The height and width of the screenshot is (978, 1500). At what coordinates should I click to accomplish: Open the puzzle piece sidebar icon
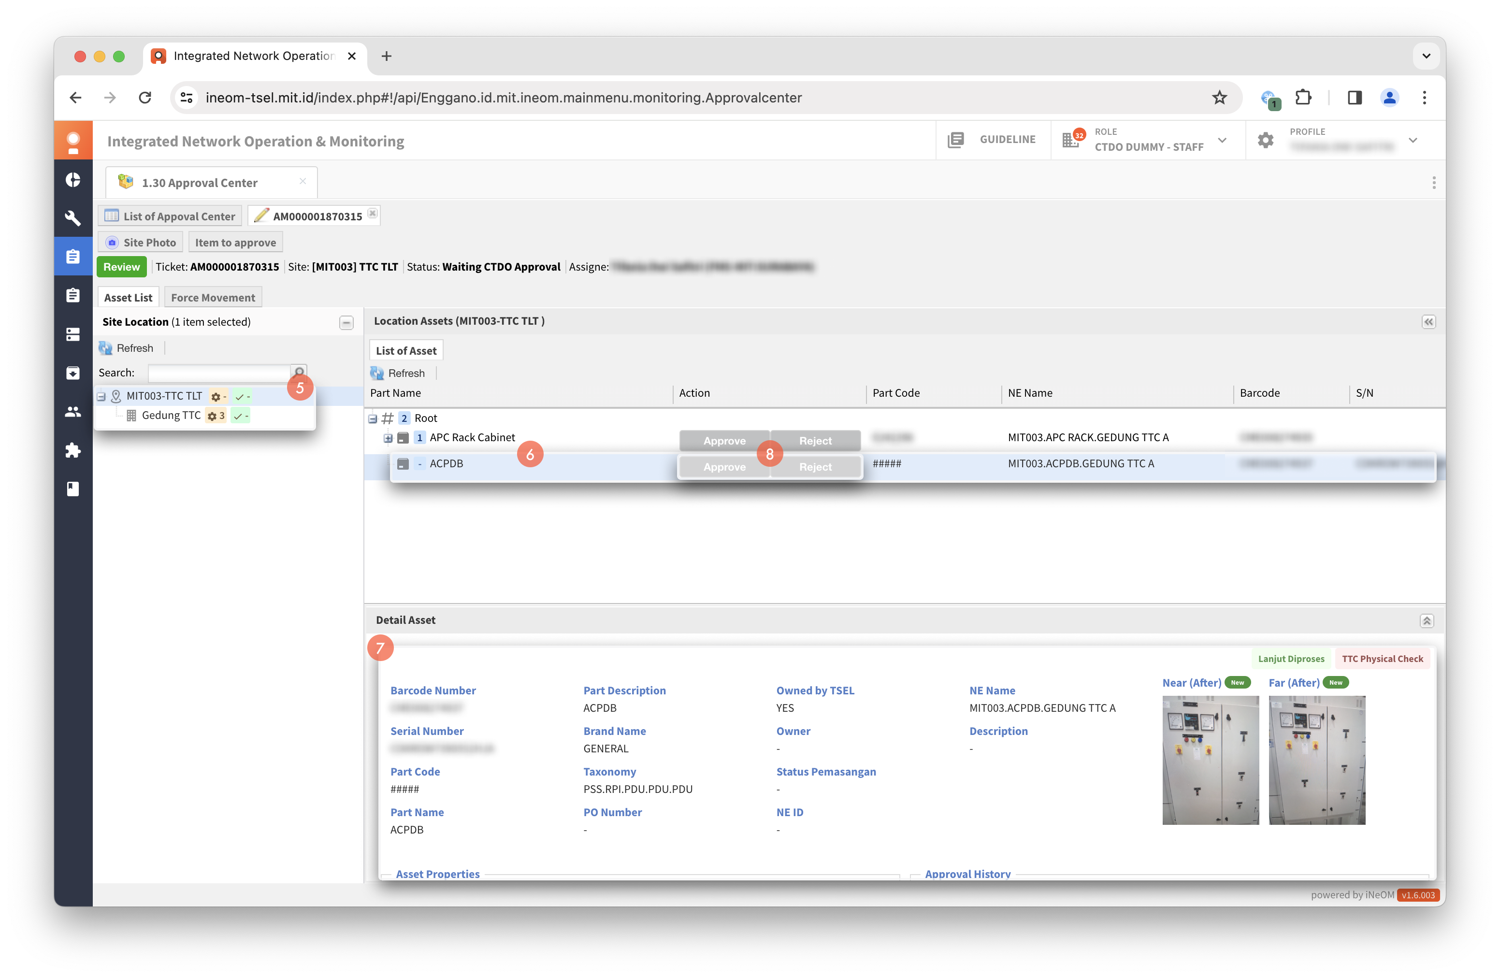point(73,450)
